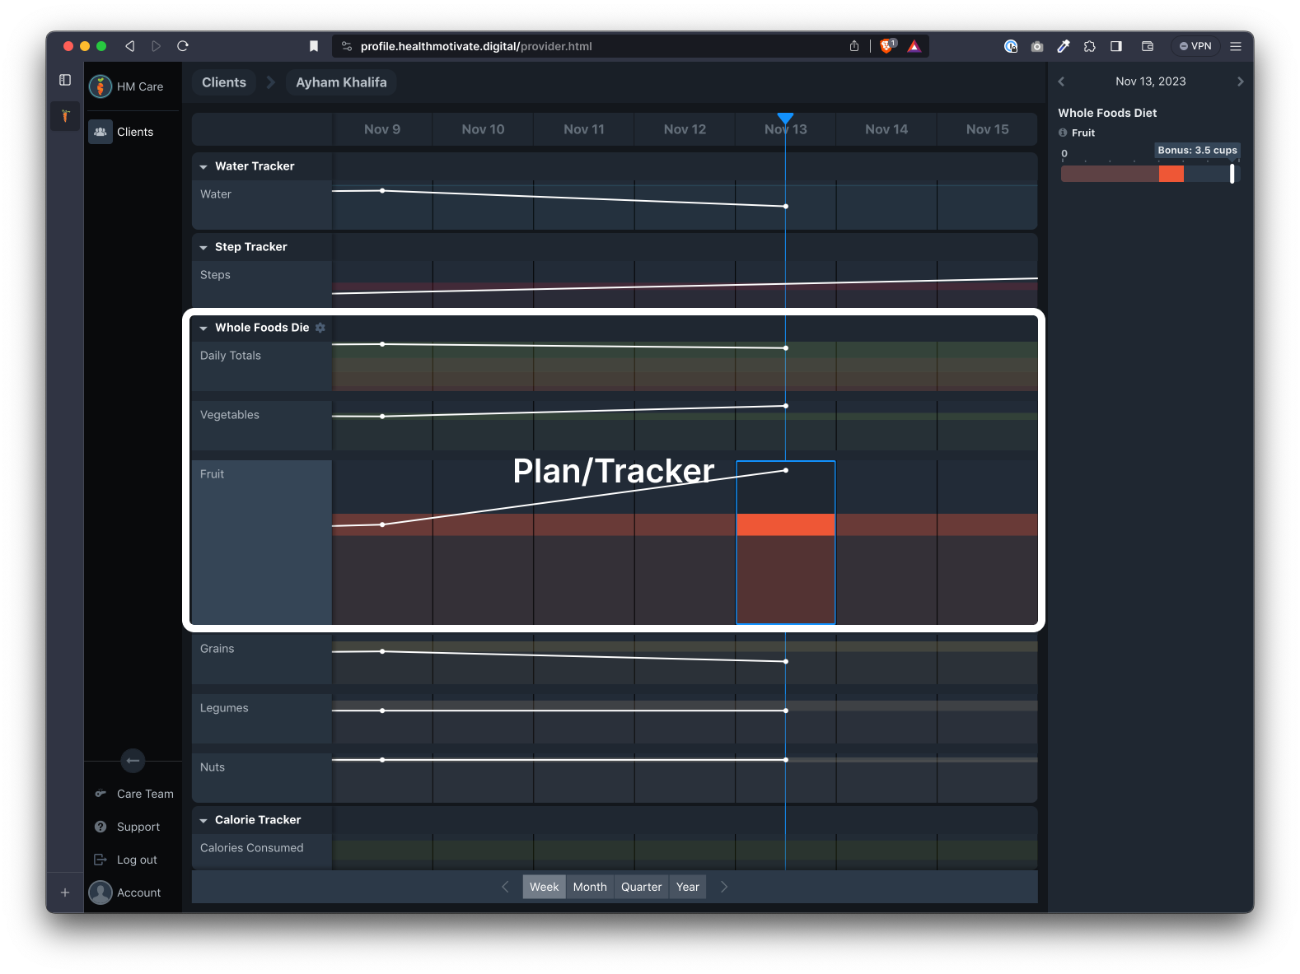Image resolution: width=1300 pixels, height=974 pixels.
Task: Click the Nov 13 timeline marker
Action: point(785,119)
